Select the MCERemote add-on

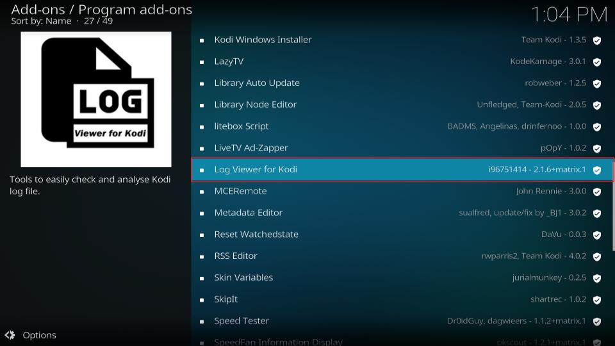pos(402,191)
